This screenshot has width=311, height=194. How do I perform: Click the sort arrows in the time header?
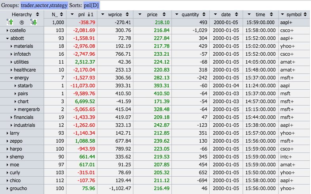pyautogui.click(x=271, y=15)
